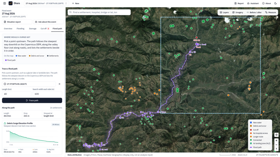
Task: Open the Layers menu
Action: (224, 12)
